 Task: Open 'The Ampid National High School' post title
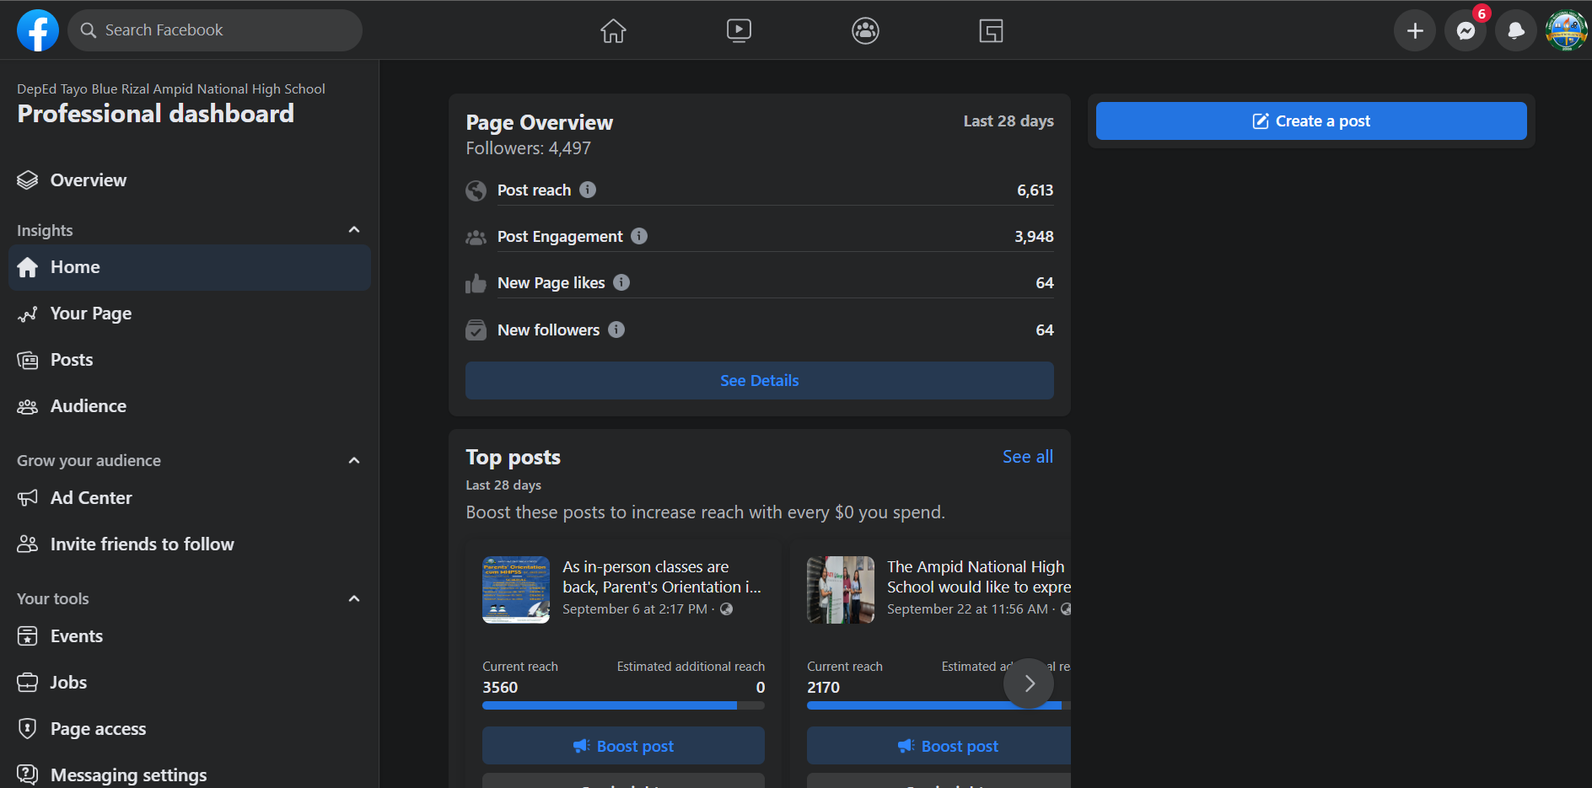pos(978,577)
